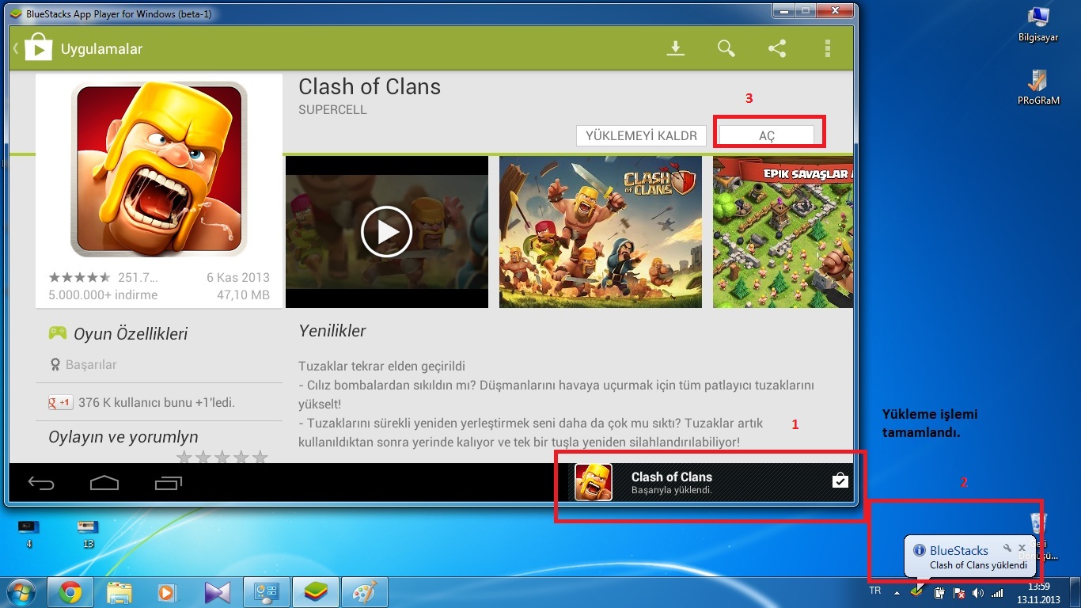Viewport: 1081px width, 608px height.
Task: Click the Show desktop button
Action: [x=1075, y=592]
